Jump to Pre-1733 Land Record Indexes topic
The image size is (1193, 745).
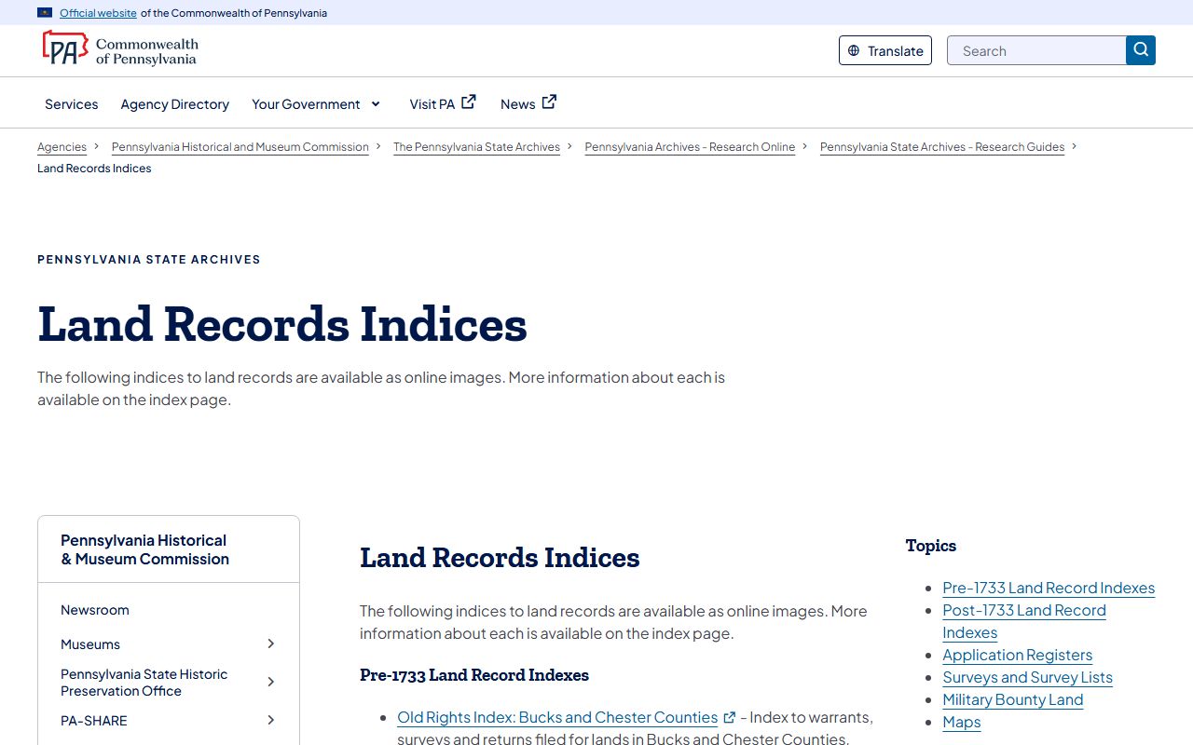[1049, 588]
